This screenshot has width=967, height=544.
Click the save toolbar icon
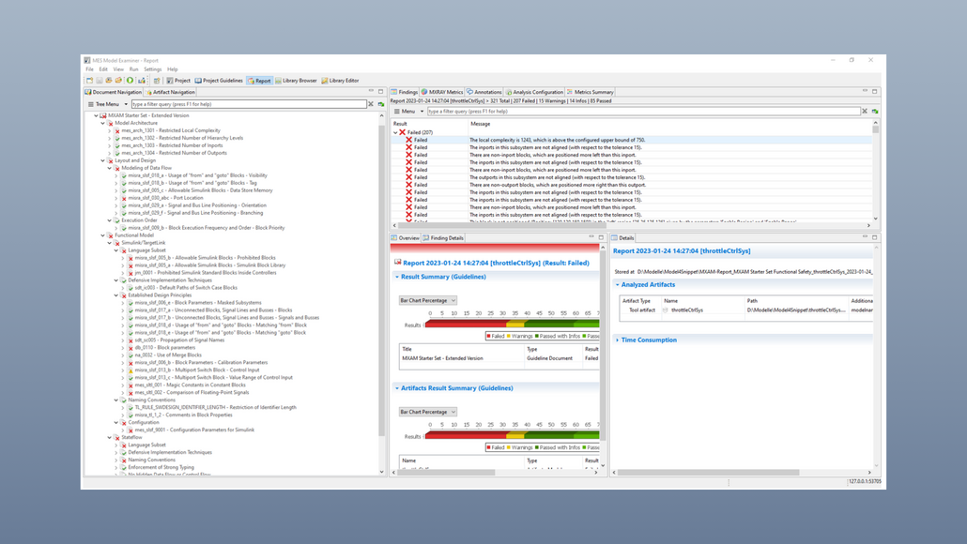point(99,81)
